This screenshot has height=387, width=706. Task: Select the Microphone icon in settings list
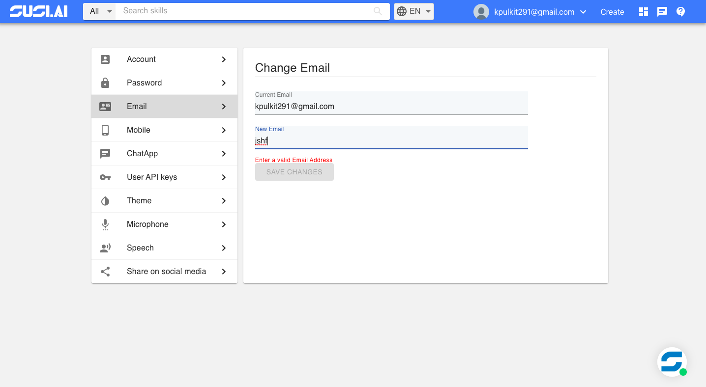pos(105,224)
